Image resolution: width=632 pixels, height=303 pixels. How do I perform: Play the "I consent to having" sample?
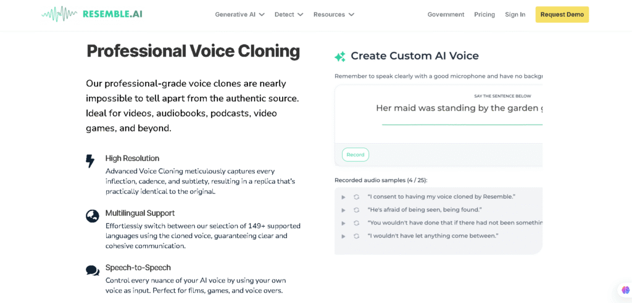(343, 197)
